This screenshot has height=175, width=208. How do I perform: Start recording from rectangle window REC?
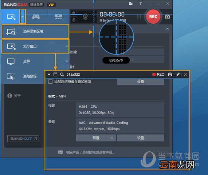coord(158,75)
